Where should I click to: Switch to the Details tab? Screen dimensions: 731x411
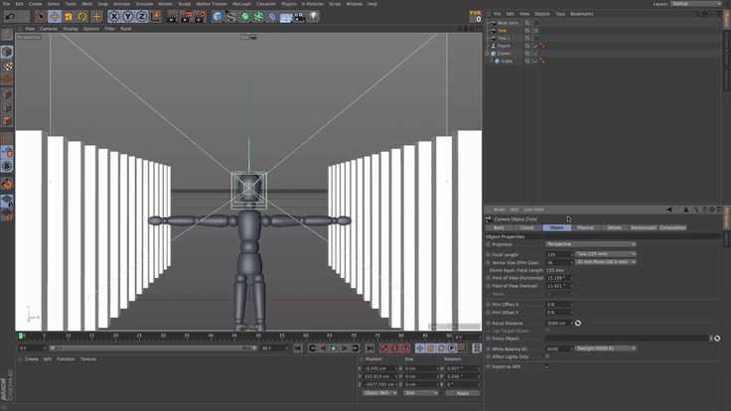(615, 228)
